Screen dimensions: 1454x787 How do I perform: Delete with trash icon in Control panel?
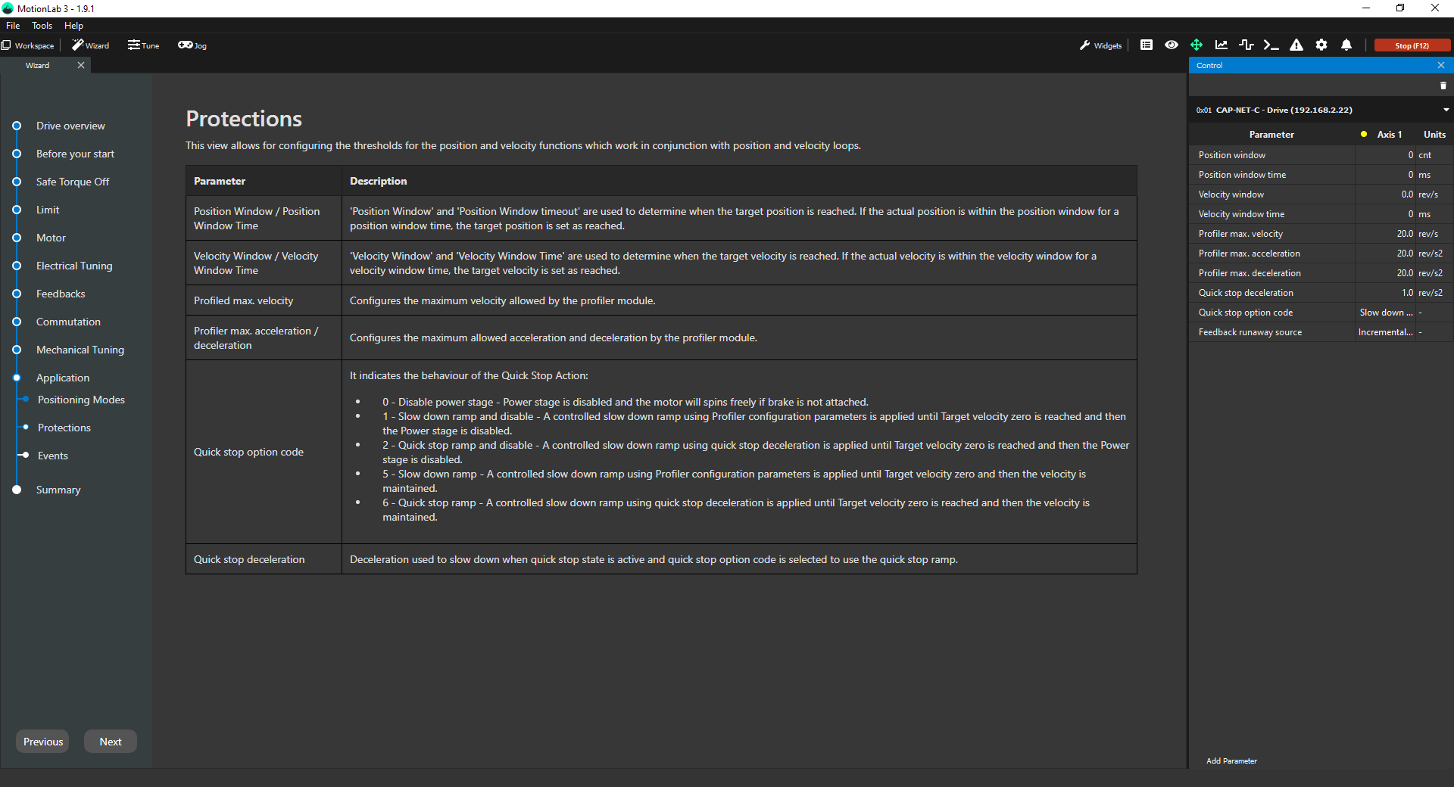click(1443, 86)
